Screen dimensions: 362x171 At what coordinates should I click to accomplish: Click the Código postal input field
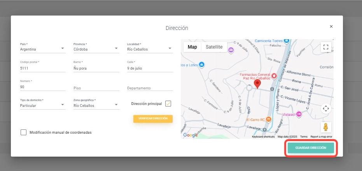coord(43,68)
